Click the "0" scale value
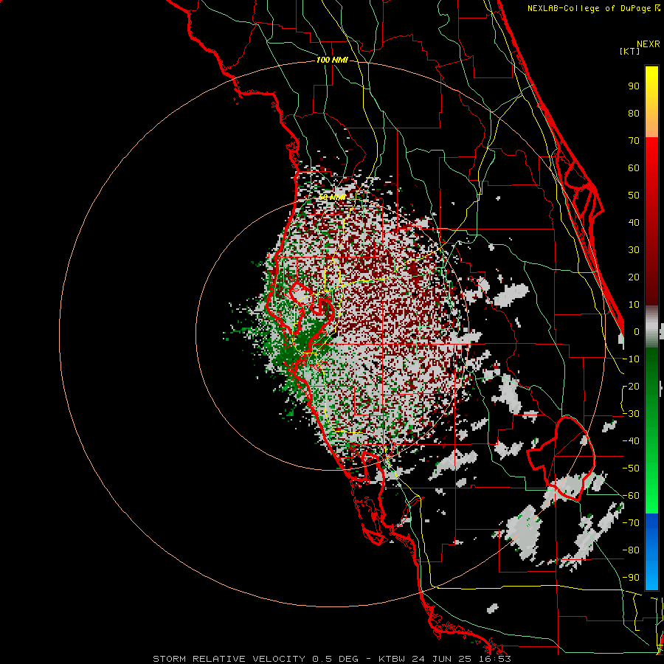664x664 pixels. 637,332
